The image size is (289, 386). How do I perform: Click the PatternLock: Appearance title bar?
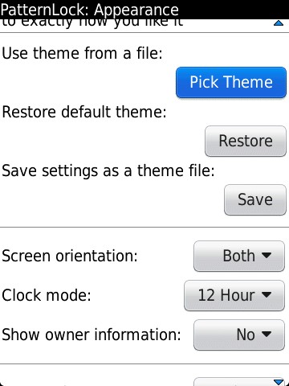pos(144,10)
